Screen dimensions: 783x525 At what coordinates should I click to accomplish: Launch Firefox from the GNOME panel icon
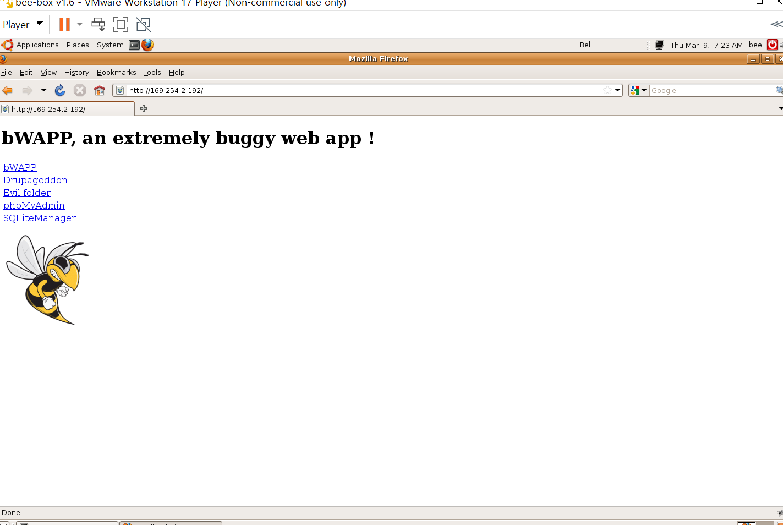pos(147,45)
